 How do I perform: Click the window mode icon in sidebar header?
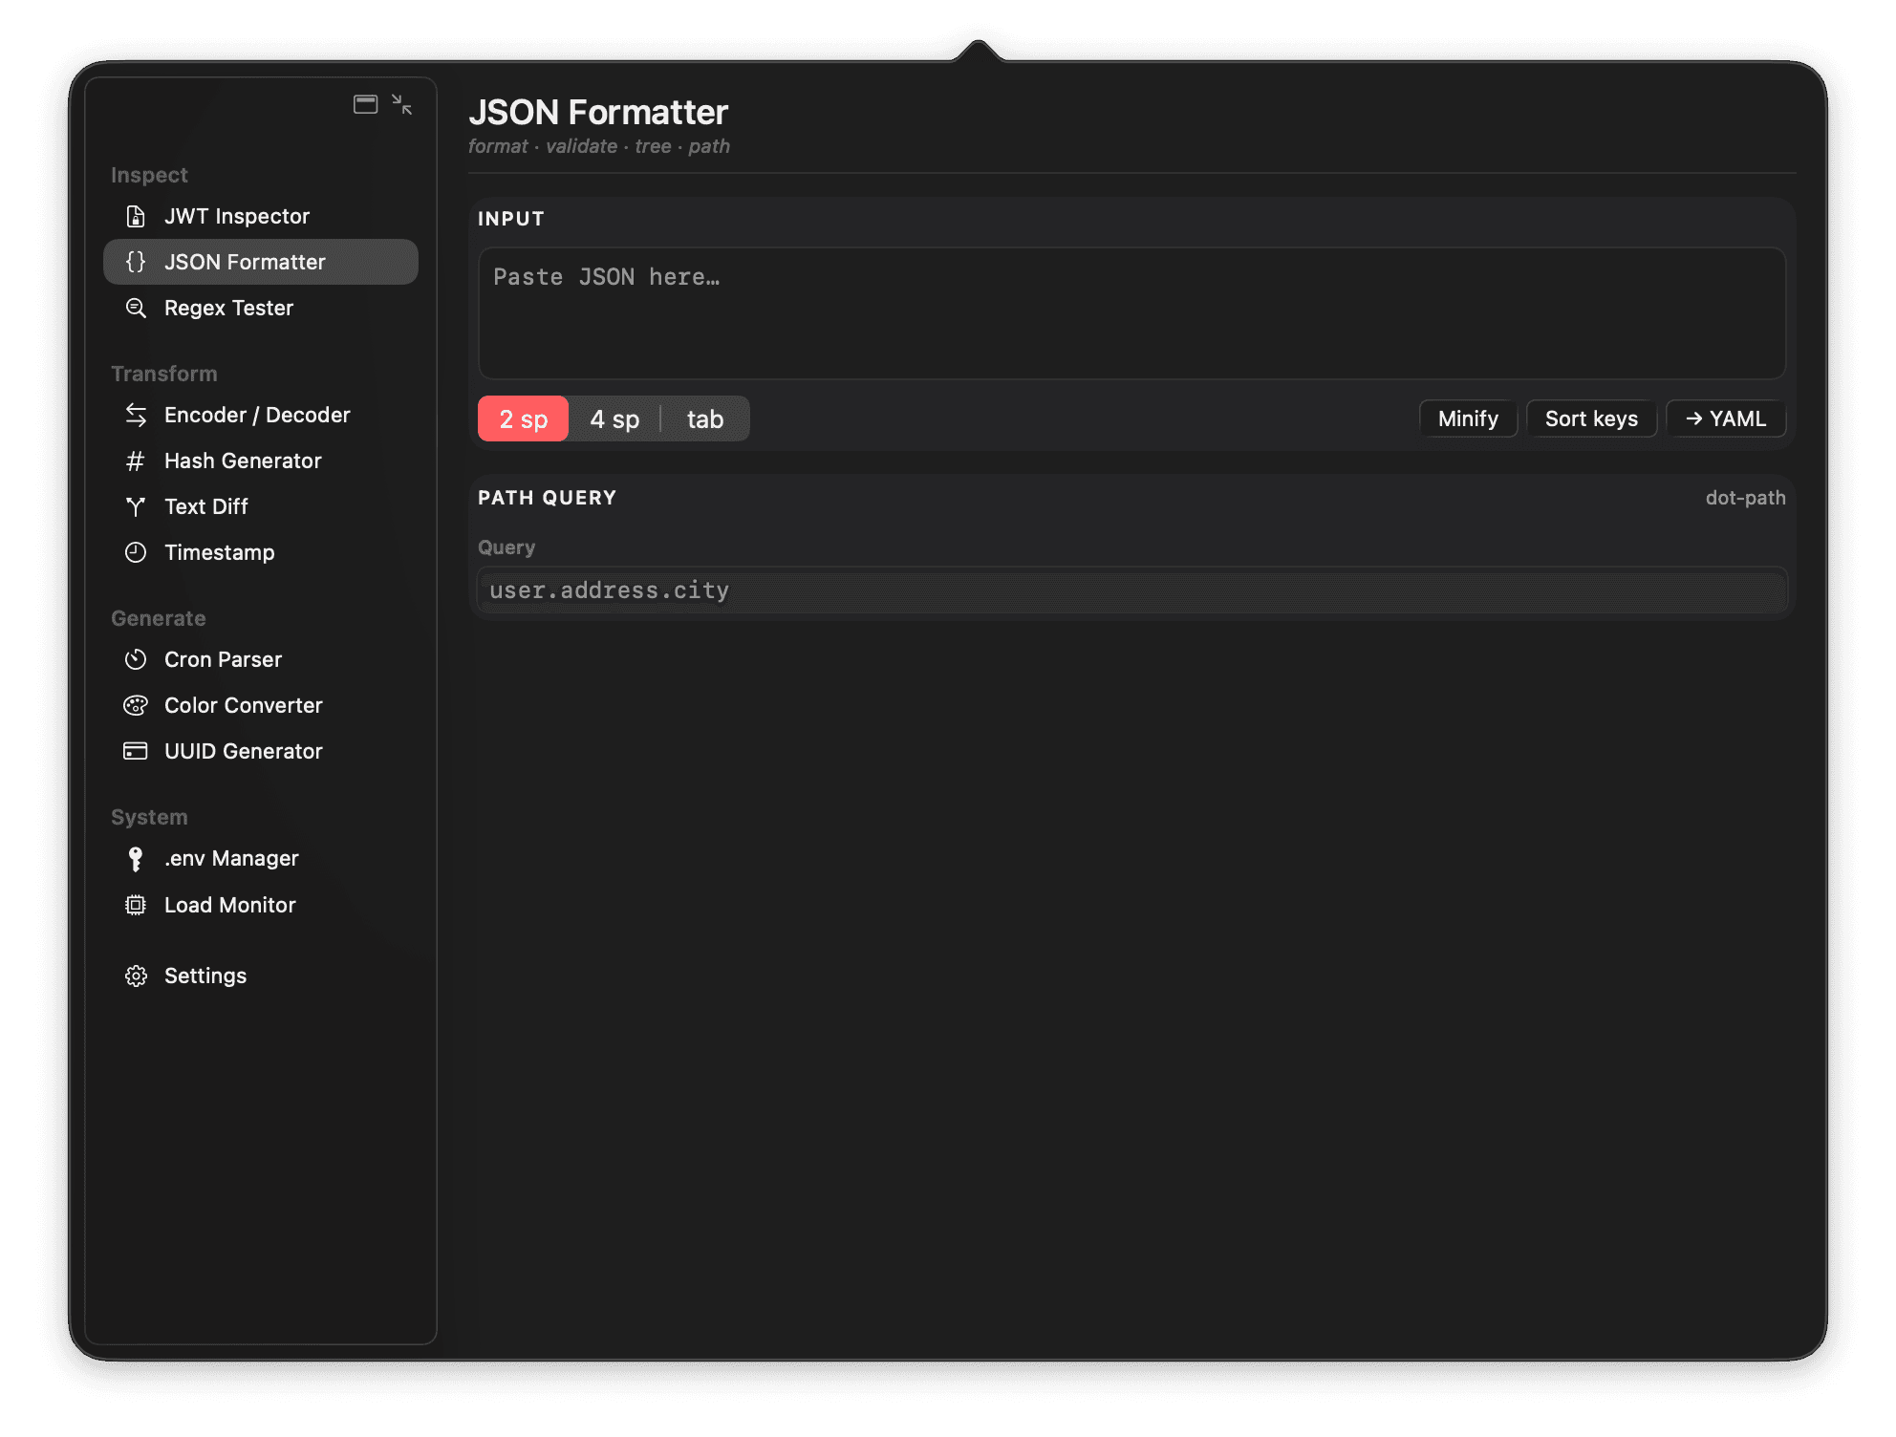pos(366,104)
